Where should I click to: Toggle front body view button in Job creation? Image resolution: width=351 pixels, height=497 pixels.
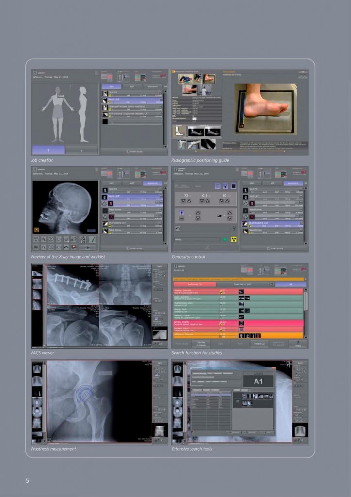coord(48,150)
